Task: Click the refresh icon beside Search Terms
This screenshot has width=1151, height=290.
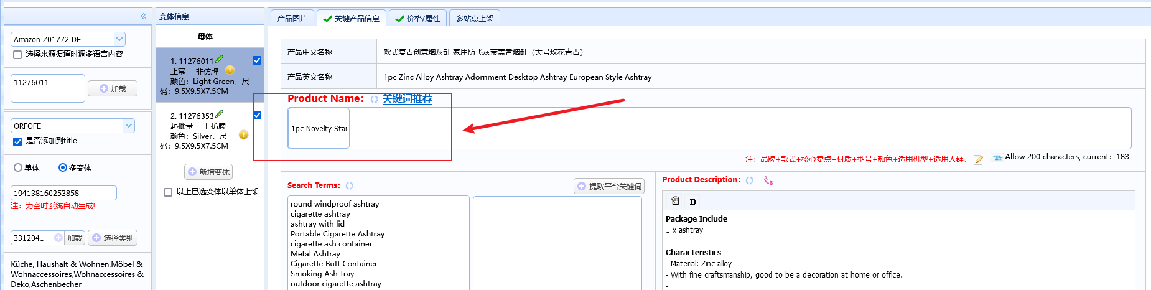Action: point(350,185)
